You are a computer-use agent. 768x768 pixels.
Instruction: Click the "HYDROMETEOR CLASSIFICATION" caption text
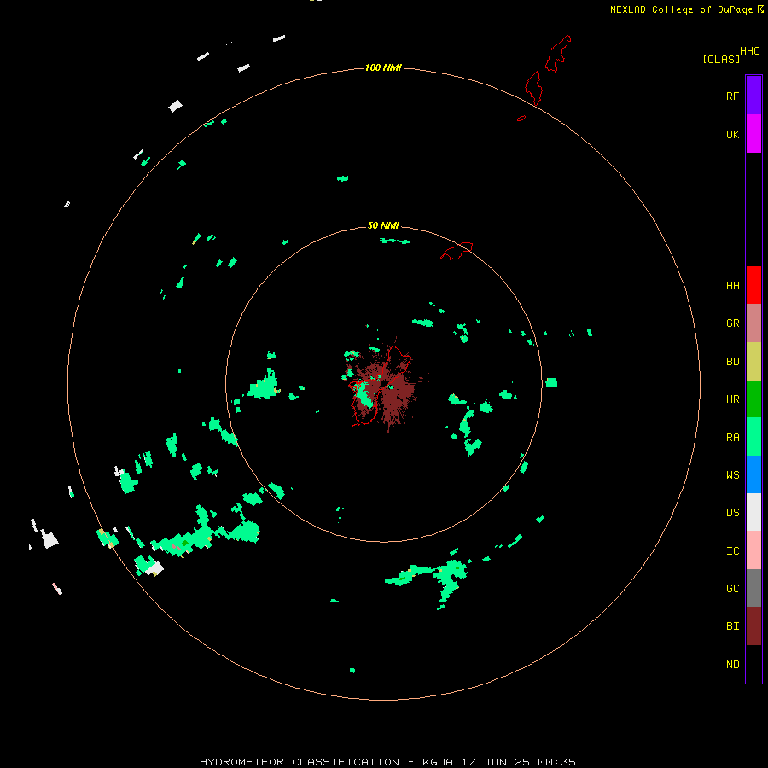[x=300, y=762]
